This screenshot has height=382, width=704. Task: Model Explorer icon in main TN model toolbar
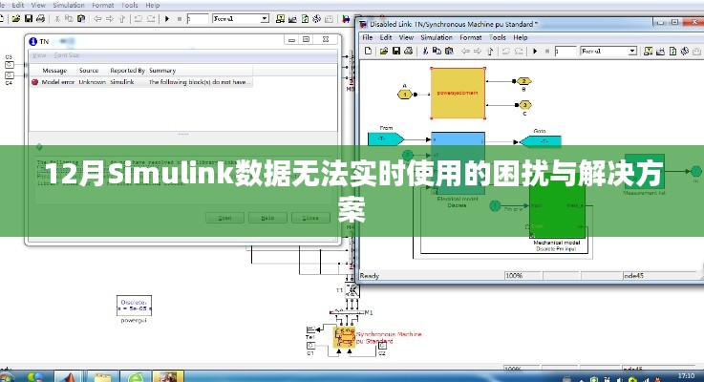[292, 19]
